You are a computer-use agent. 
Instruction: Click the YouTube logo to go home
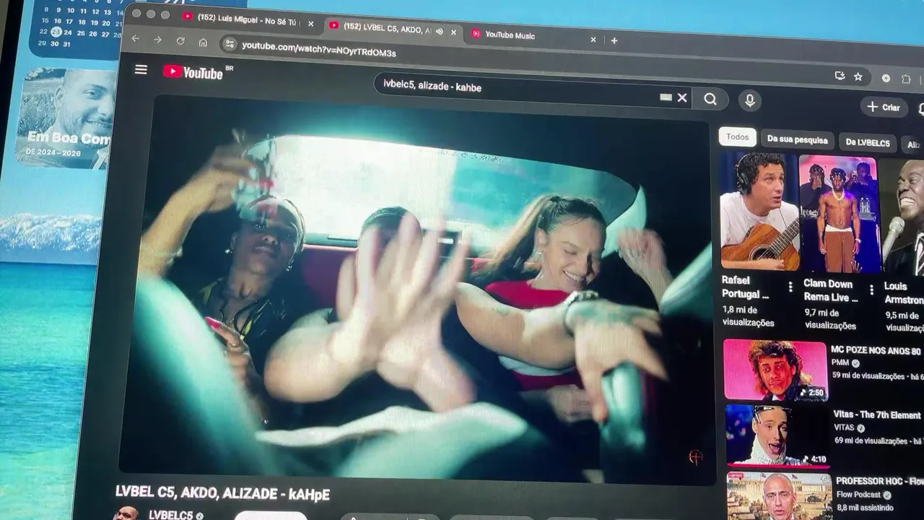[193, 72]
